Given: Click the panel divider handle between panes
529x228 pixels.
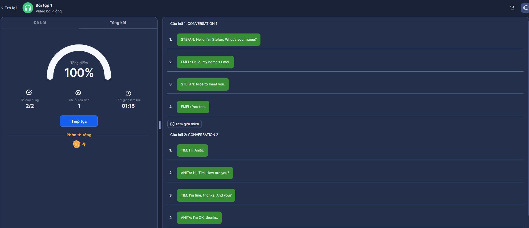Looking at the screenshot, I should [160, 125].
